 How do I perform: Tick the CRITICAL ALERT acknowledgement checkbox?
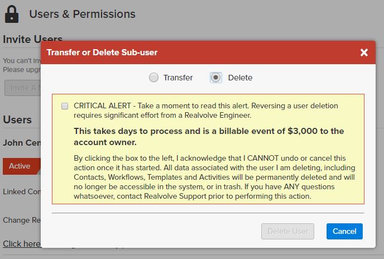[x=65, y=106]
